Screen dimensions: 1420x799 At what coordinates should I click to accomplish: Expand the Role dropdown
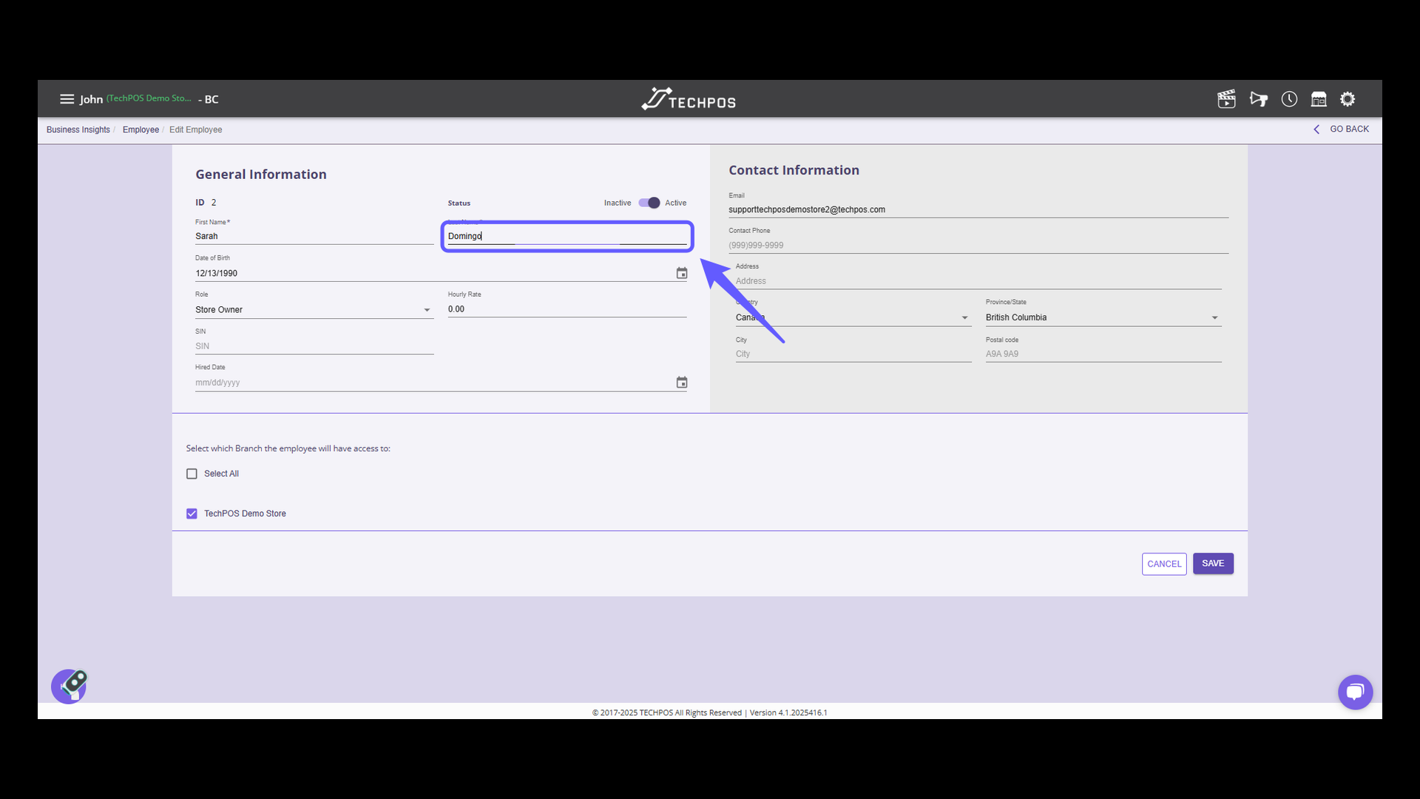(x=314, y=310)
